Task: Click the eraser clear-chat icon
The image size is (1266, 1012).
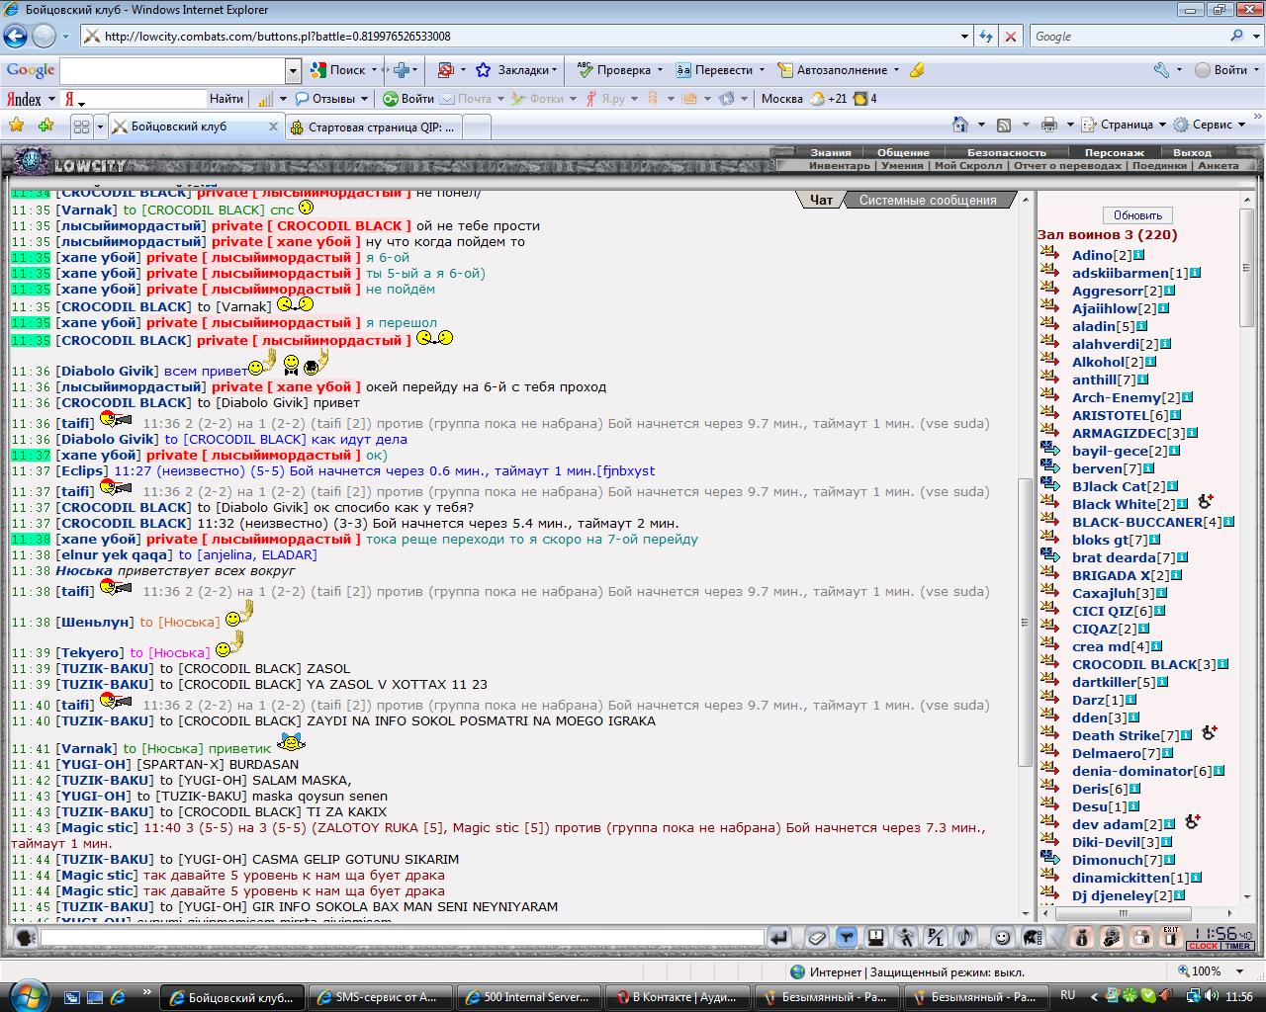Action: click(817, 937)
